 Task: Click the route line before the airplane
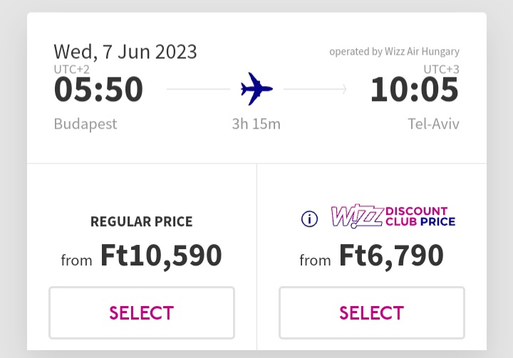198,89
